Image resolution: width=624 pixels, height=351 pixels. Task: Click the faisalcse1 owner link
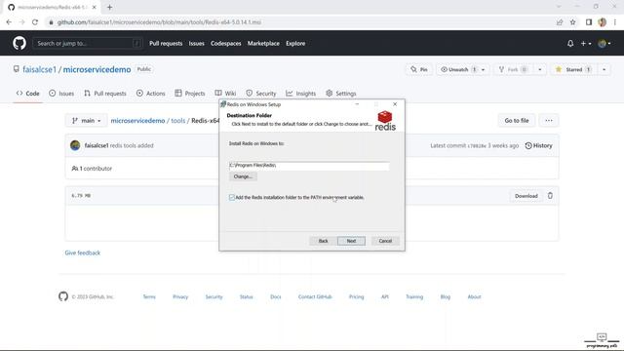tap(39, 69)
